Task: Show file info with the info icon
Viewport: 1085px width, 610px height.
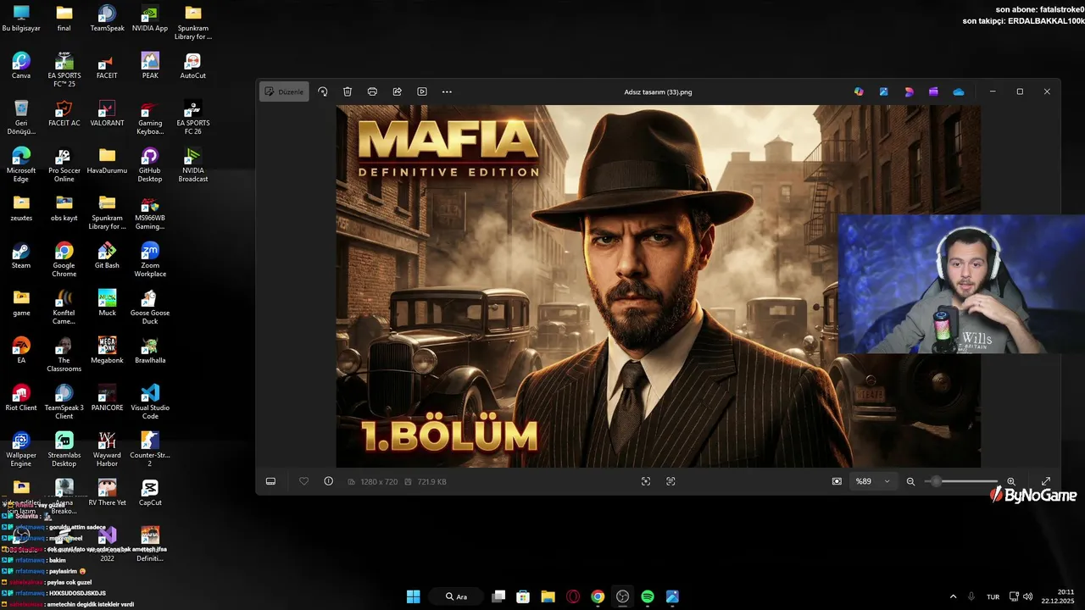Action: tap(328, 481)
